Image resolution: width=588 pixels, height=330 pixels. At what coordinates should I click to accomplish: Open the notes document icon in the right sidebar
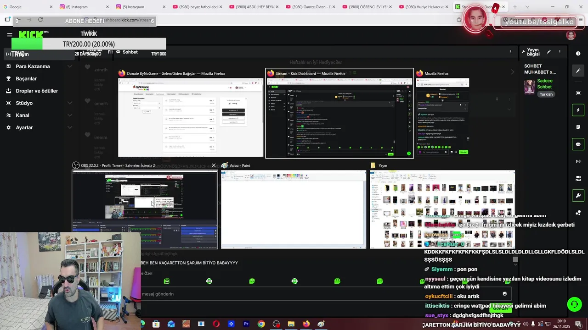pos(578,127)
